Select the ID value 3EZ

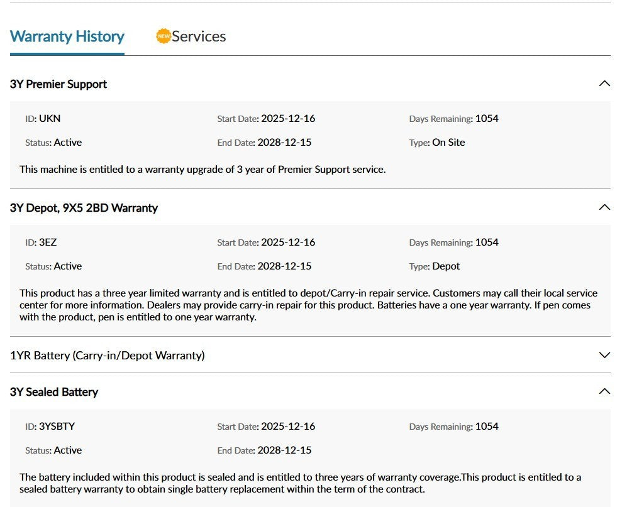pyautogui.click(x=48, y=243)
